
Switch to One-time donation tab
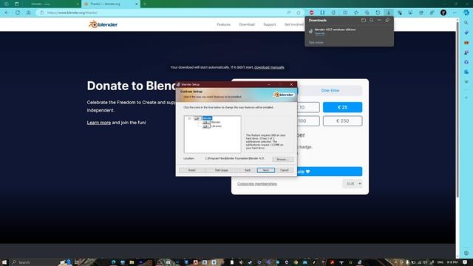(330, 90)
